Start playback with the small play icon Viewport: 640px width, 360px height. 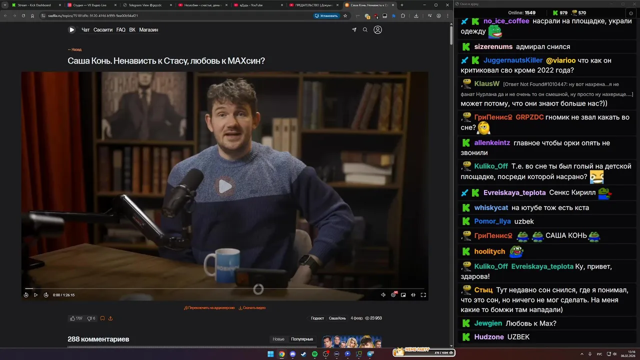coord(35,295)
